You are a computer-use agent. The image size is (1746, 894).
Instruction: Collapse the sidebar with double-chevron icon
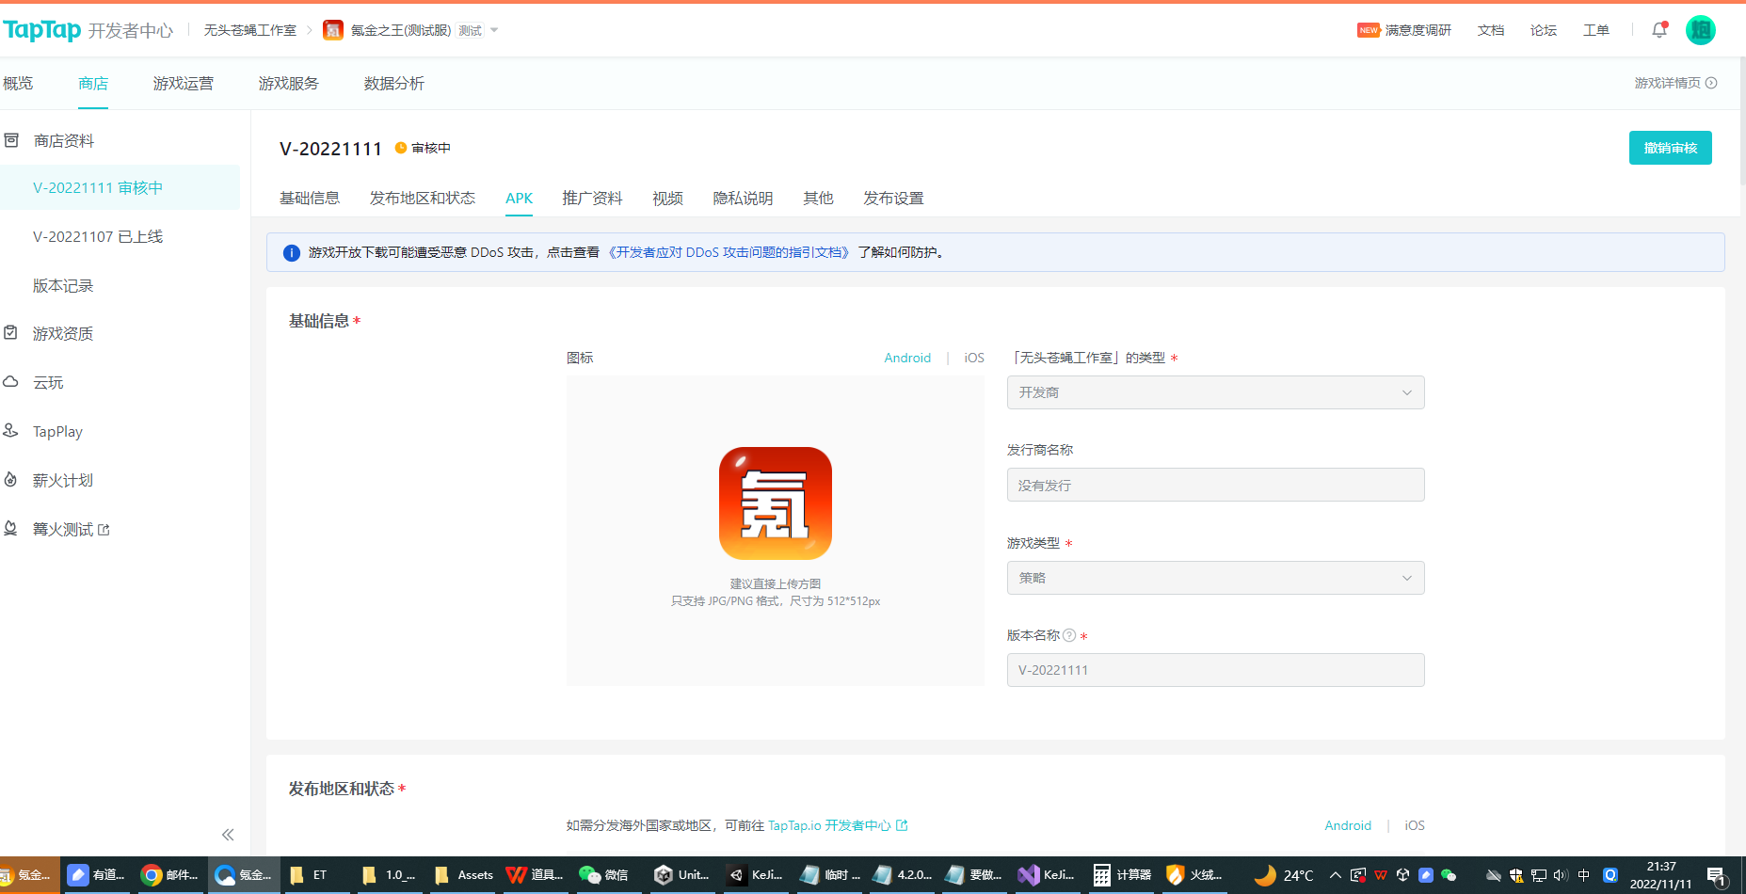228,835
